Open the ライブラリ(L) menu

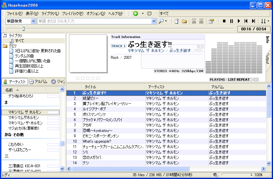click(50, 13)
